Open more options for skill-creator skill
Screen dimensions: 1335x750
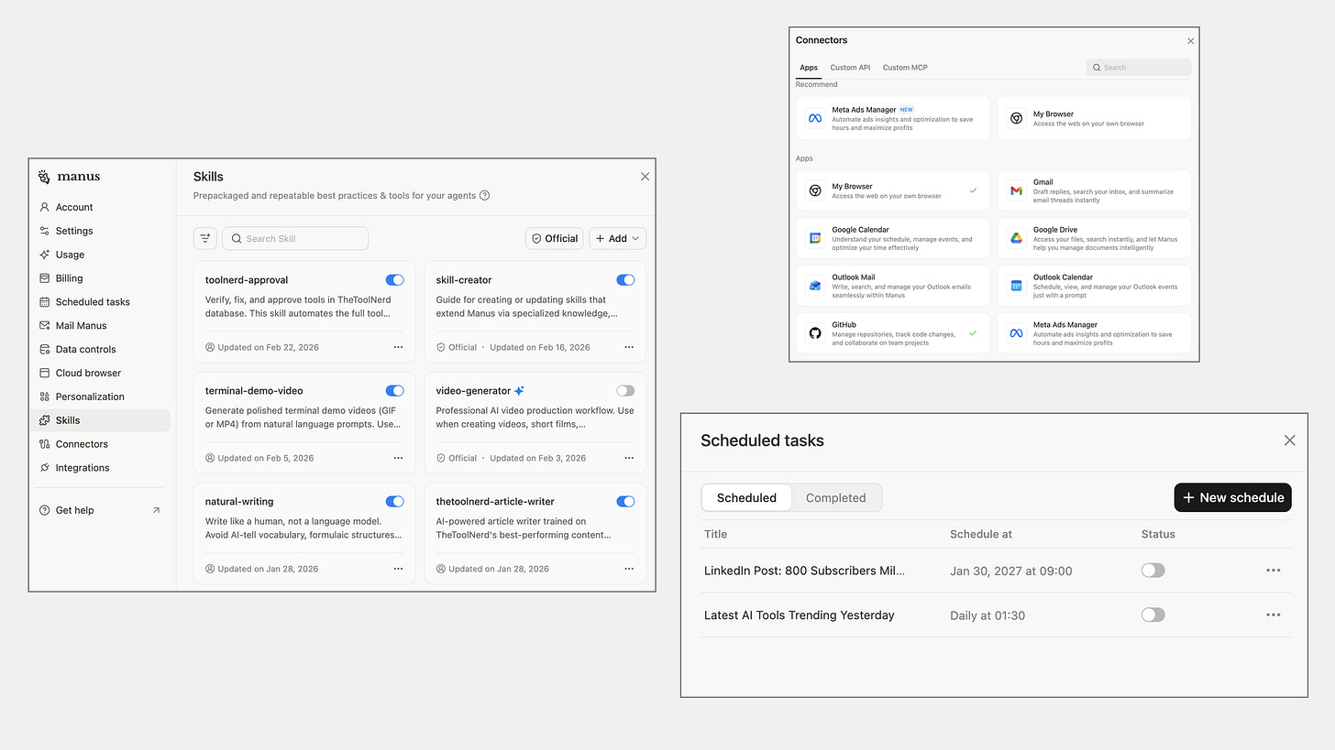629,347
